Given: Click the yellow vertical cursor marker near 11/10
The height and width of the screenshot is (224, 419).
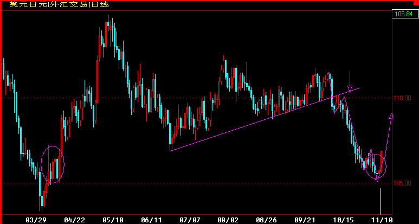Looking at the screenshot, I should (380, 201).
